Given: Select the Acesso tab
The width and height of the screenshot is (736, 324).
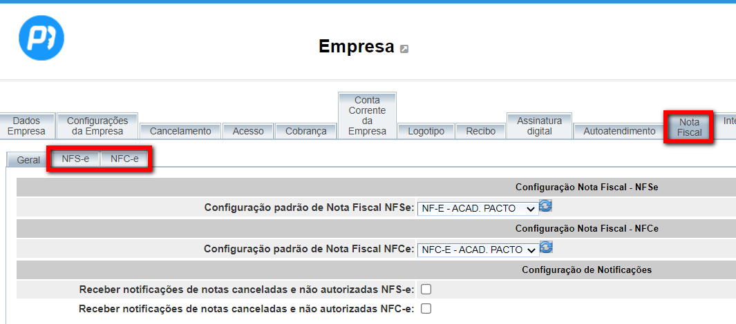Looking at the screenshot, I should coord(248,131).
